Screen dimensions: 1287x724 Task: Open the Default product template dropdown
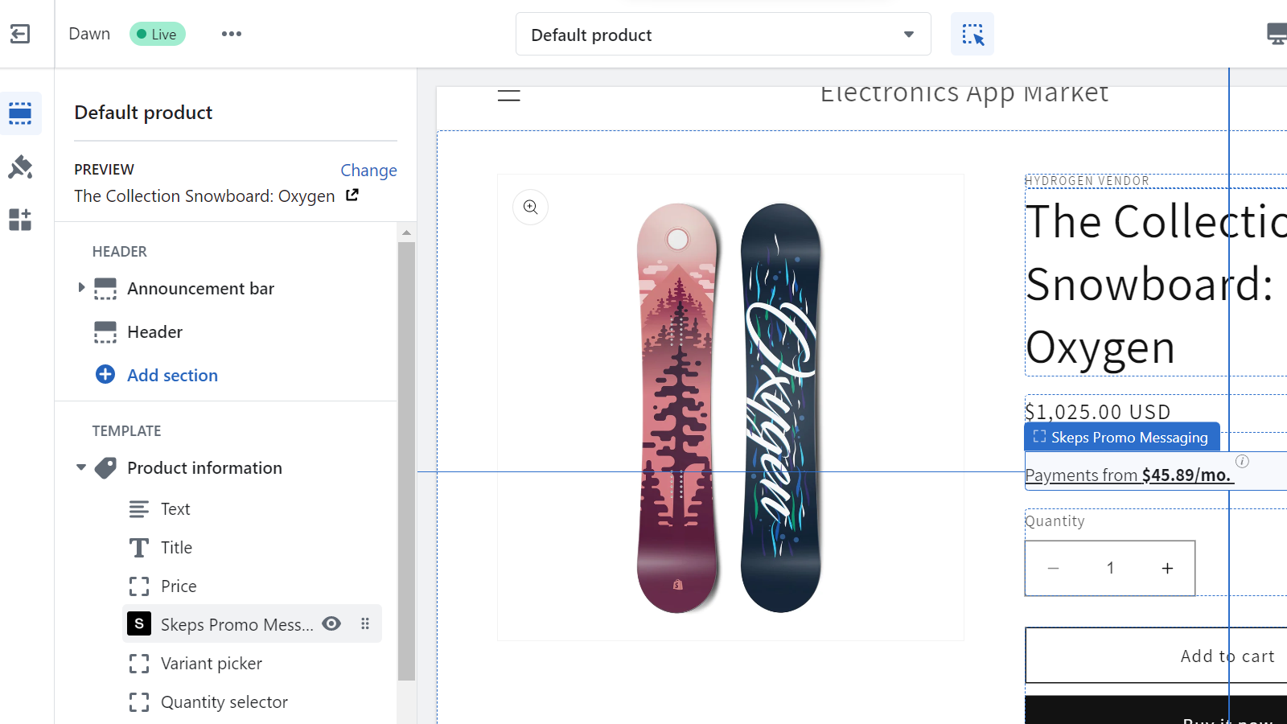pos(723,34)
